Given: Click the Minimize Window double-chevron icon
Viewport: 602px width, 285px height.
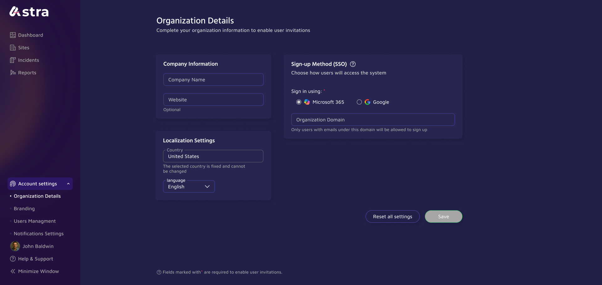Looking at the screenshot, I should (x=13, y=271).
